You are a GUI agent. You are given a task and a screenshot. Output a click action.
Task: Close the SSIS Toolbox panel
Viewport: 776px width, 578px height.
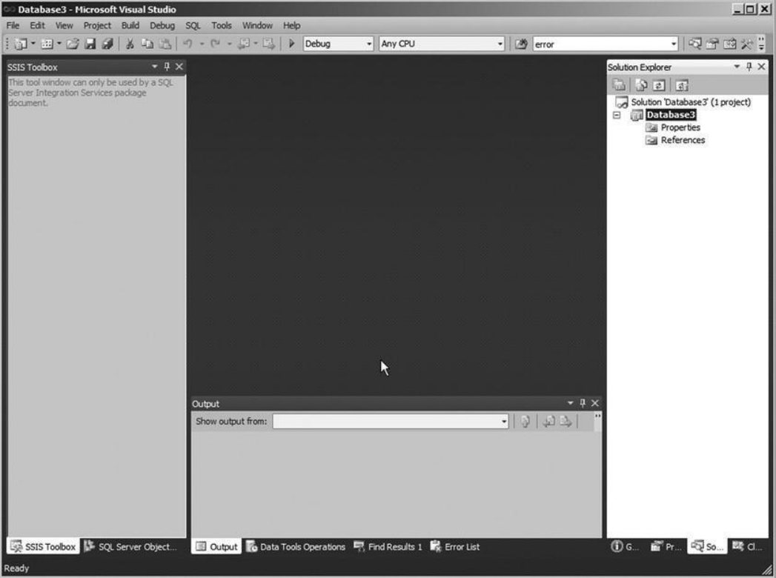[x=179, y=66]
